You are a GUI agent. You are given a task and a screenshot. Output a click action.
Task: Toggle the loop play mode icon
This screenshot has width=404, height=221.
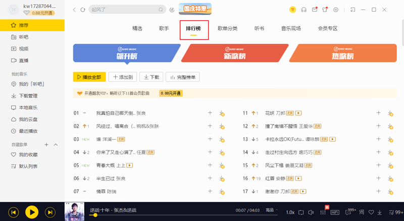[301, 212]
